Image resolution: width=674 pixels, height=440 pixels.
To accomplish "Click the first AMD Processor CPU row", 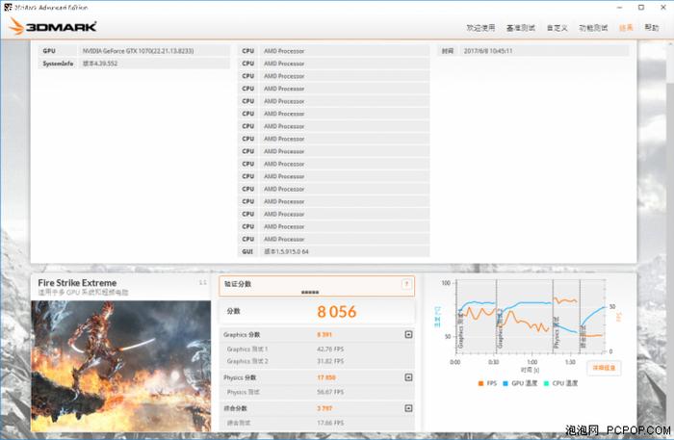I will point(333,51).
